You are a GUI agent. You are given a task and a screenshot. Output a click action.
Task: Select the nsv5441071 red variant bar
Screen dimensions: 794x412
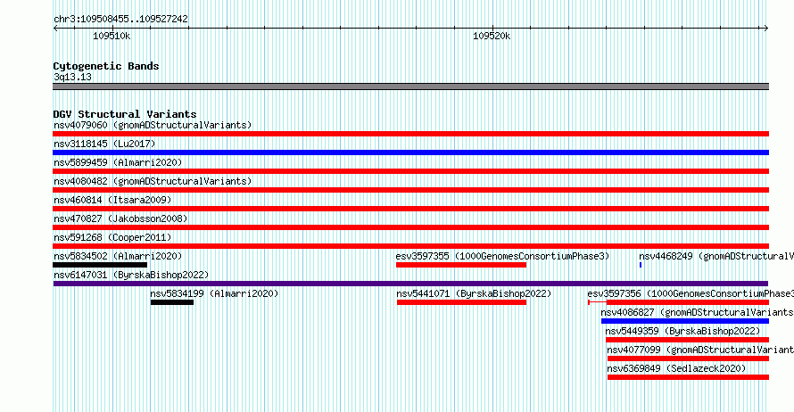pos(462,302)
